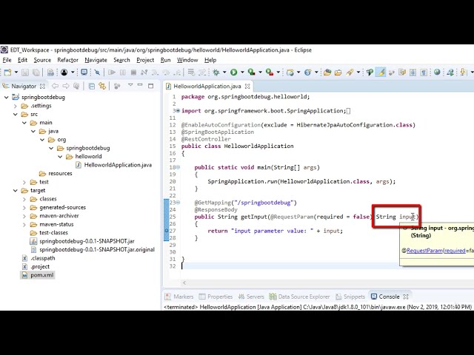Click the green Run icon
The image size is (474, 355).
[x=234, y=72]
